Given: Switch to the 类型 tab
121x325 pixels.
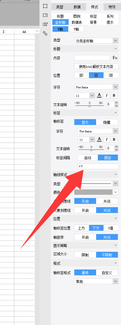Looking at the screenshot, I should click(60, 7).
